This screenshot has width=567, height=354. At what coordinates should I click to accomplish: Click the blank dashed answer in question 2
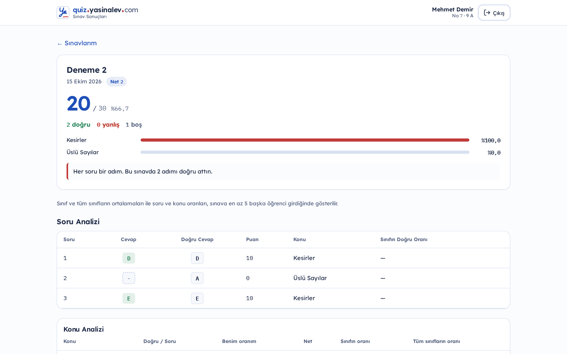129,278
